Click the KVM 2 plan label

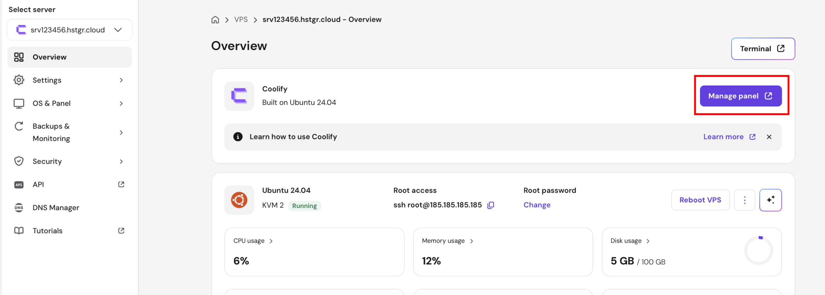(x=273, y=205)
